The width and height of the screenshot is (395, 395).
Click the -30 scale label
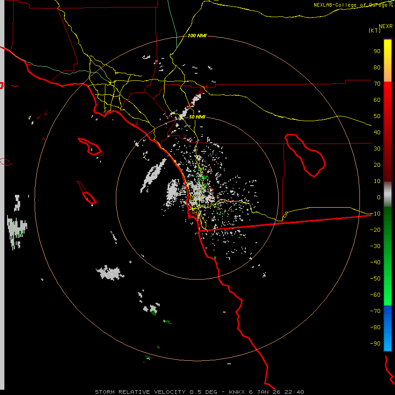[x=375, y=246]
